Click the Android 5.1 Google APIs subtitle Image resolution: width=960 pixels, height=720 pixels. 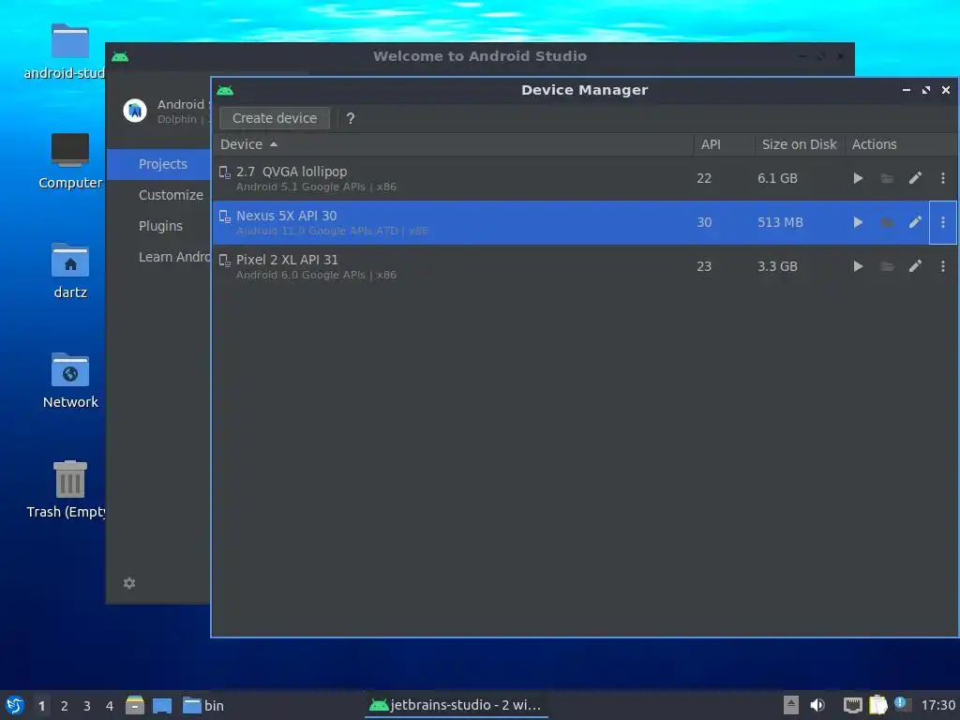[316, 187]
